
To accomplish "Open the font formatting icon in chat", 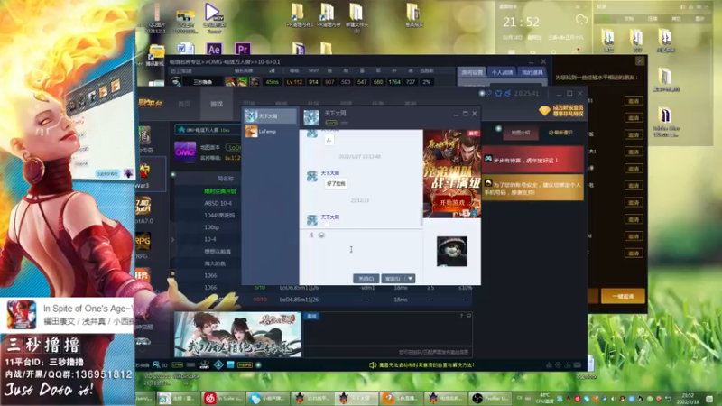I will point(310,235).
